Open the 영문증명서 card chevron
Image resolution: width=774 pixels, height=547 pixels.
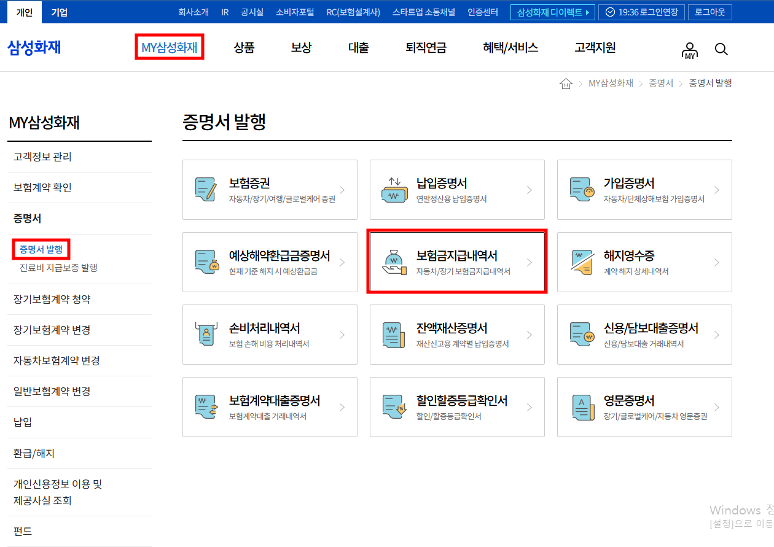717,407
